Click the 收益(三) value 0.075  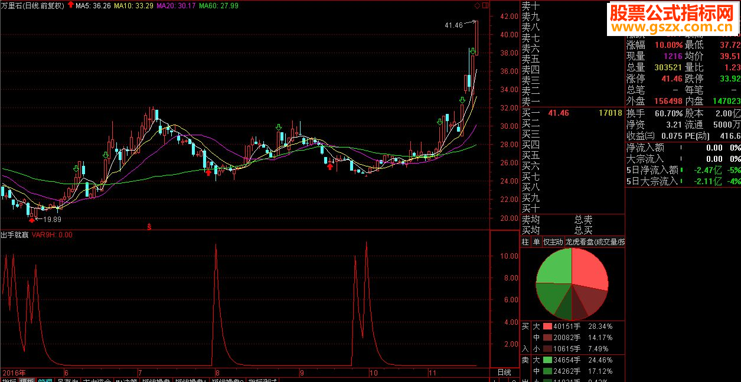(672, 136)
